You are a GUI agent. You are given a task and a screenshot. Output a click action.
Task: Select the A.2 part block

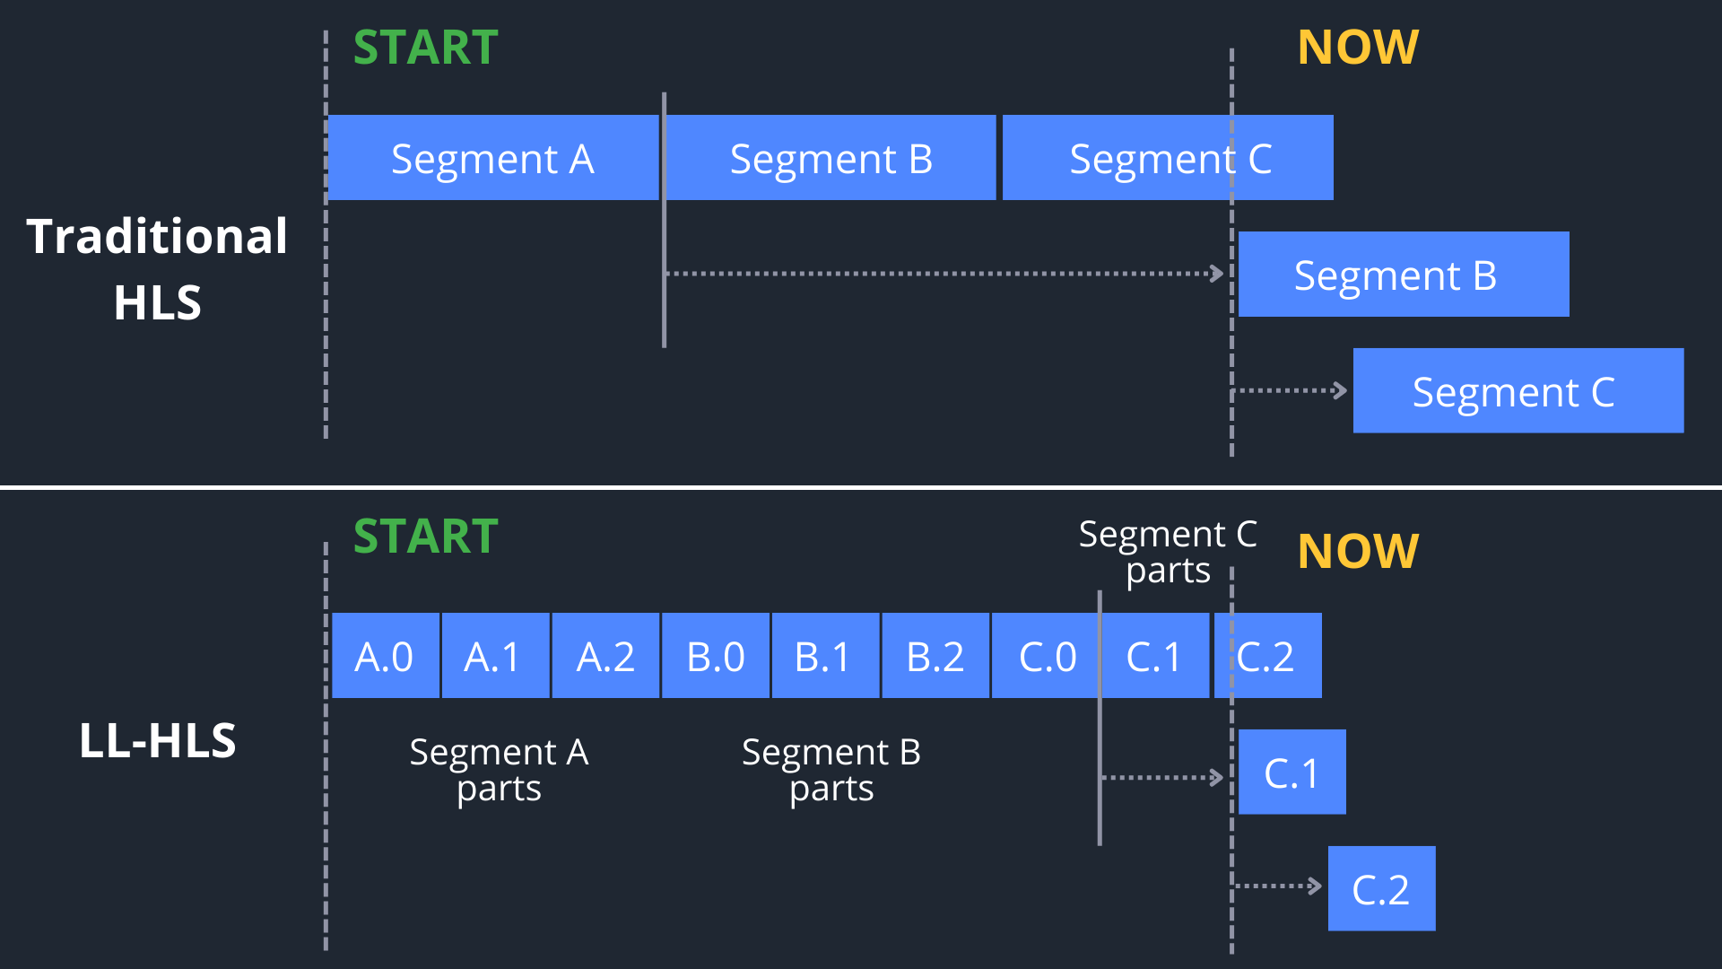[x=605, y=656]
